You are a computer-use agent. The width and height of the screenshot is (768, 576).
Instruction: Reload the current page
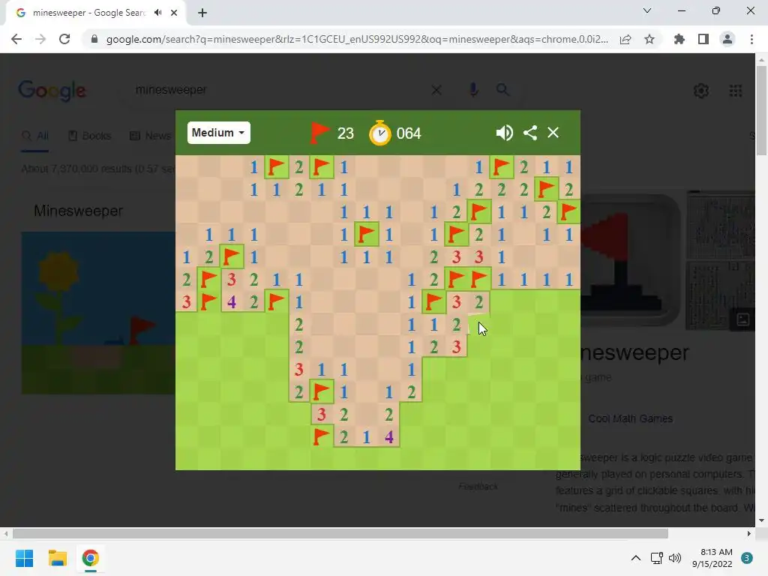coord(64,39)
